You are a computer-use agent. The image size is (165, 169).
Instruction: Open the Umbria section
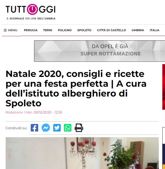click(138, 30)
